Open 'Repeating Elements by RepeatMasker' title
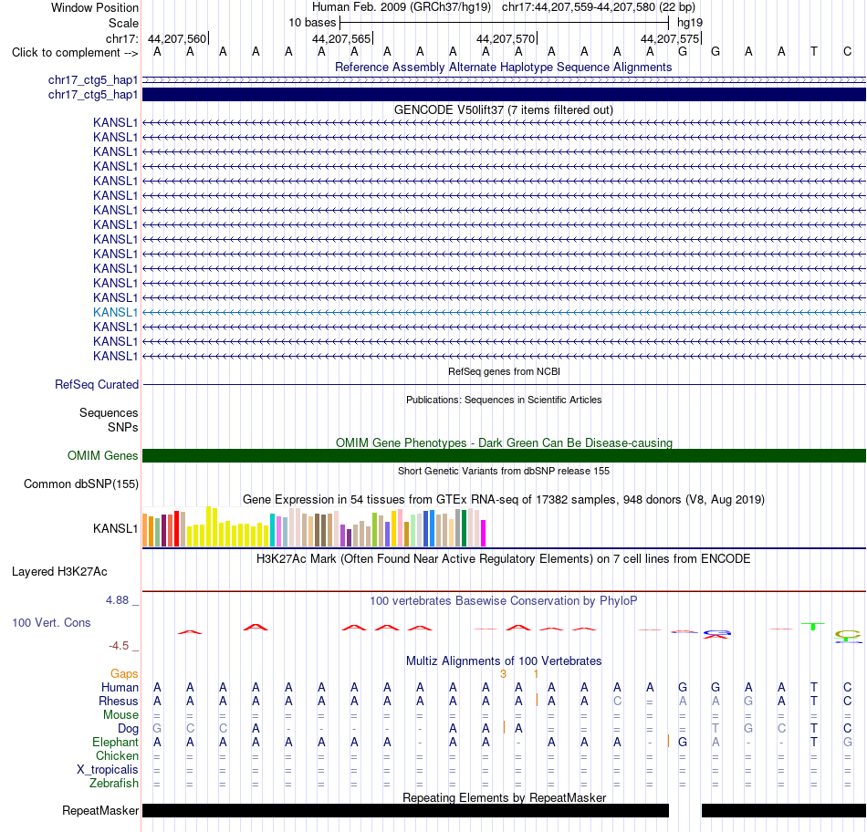 [504, 797]
